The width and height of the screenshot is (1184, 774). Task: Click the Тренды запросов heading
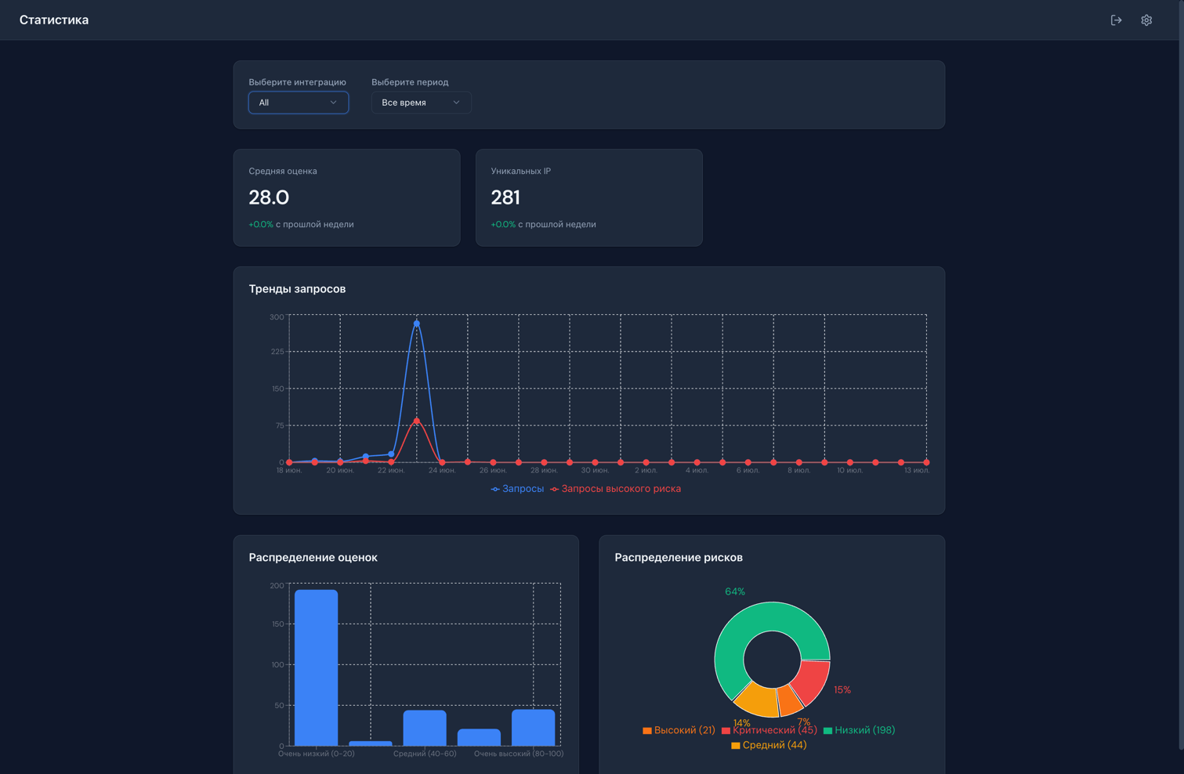(297, 289)
